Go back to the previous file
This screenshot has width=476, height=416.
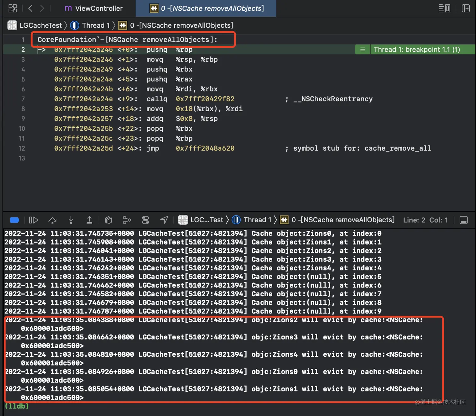30,8
